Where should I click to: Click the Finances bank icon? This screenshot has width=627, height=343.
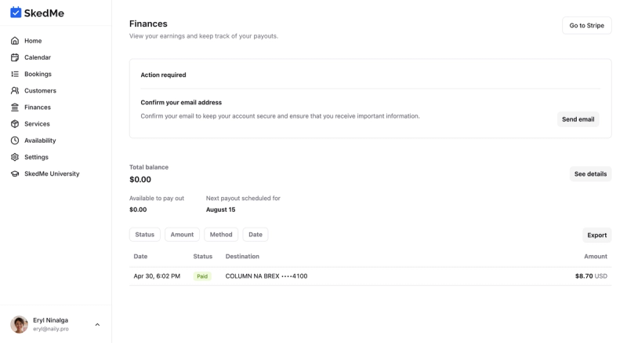point(15,108)
